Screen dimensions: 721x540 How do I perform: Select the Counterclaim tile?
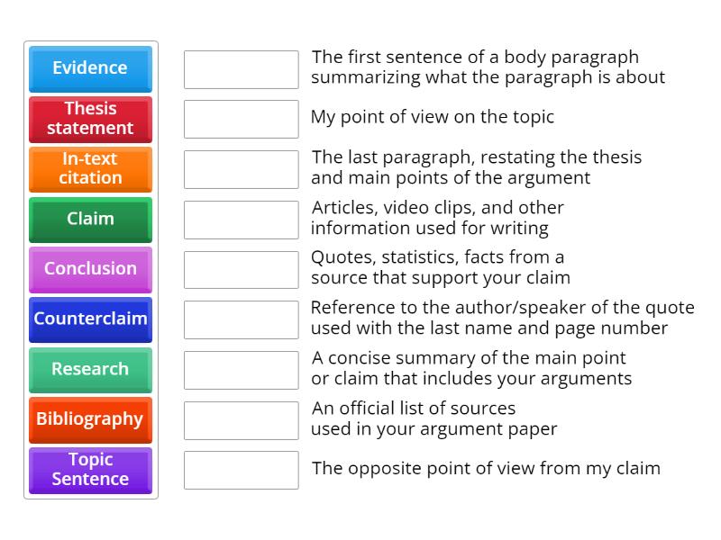(89, 319)
